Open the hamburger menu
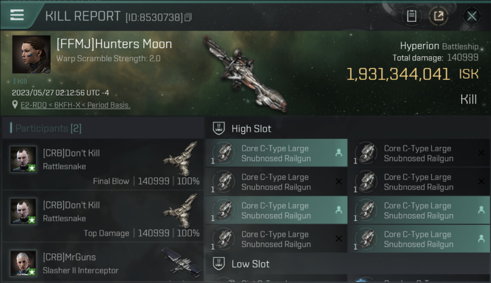491x283 pixels. tap(17, 15)
